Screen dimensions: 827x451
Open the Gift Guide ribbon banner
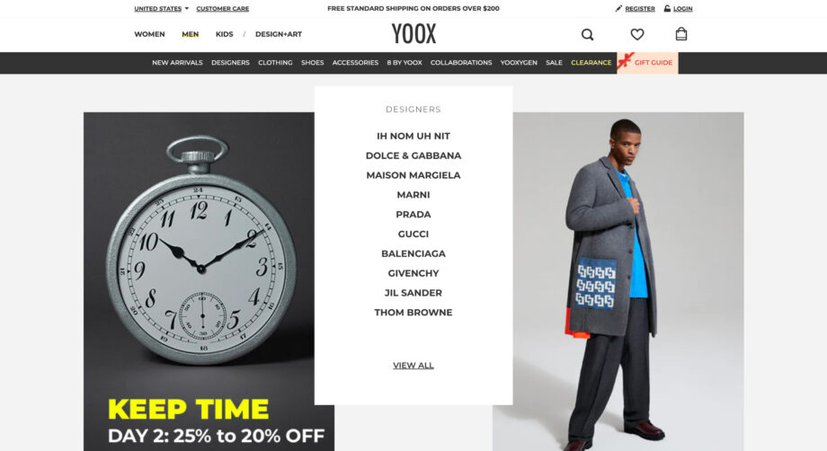pos(647,63)
